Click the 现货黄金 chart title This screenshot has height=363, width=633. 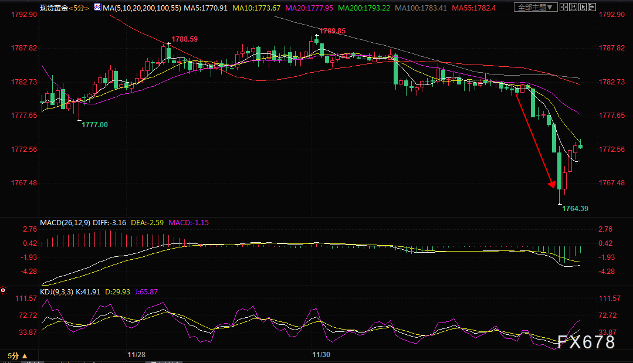point(54,8)
